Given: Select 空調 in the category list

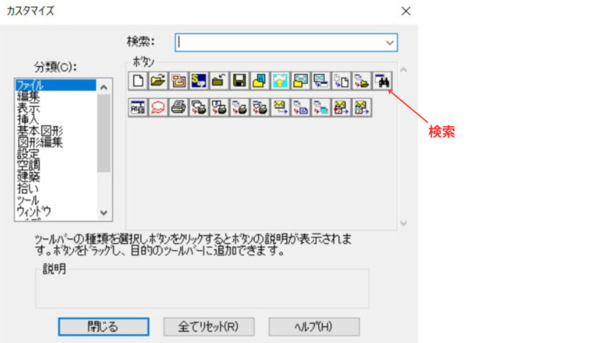Looking at the screenshot, I should [x=56, y=165].
